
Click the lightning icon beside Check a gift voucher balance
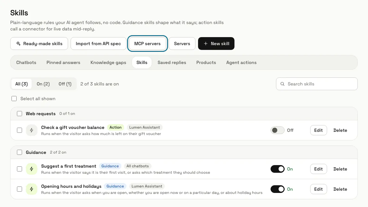[31, 130]
